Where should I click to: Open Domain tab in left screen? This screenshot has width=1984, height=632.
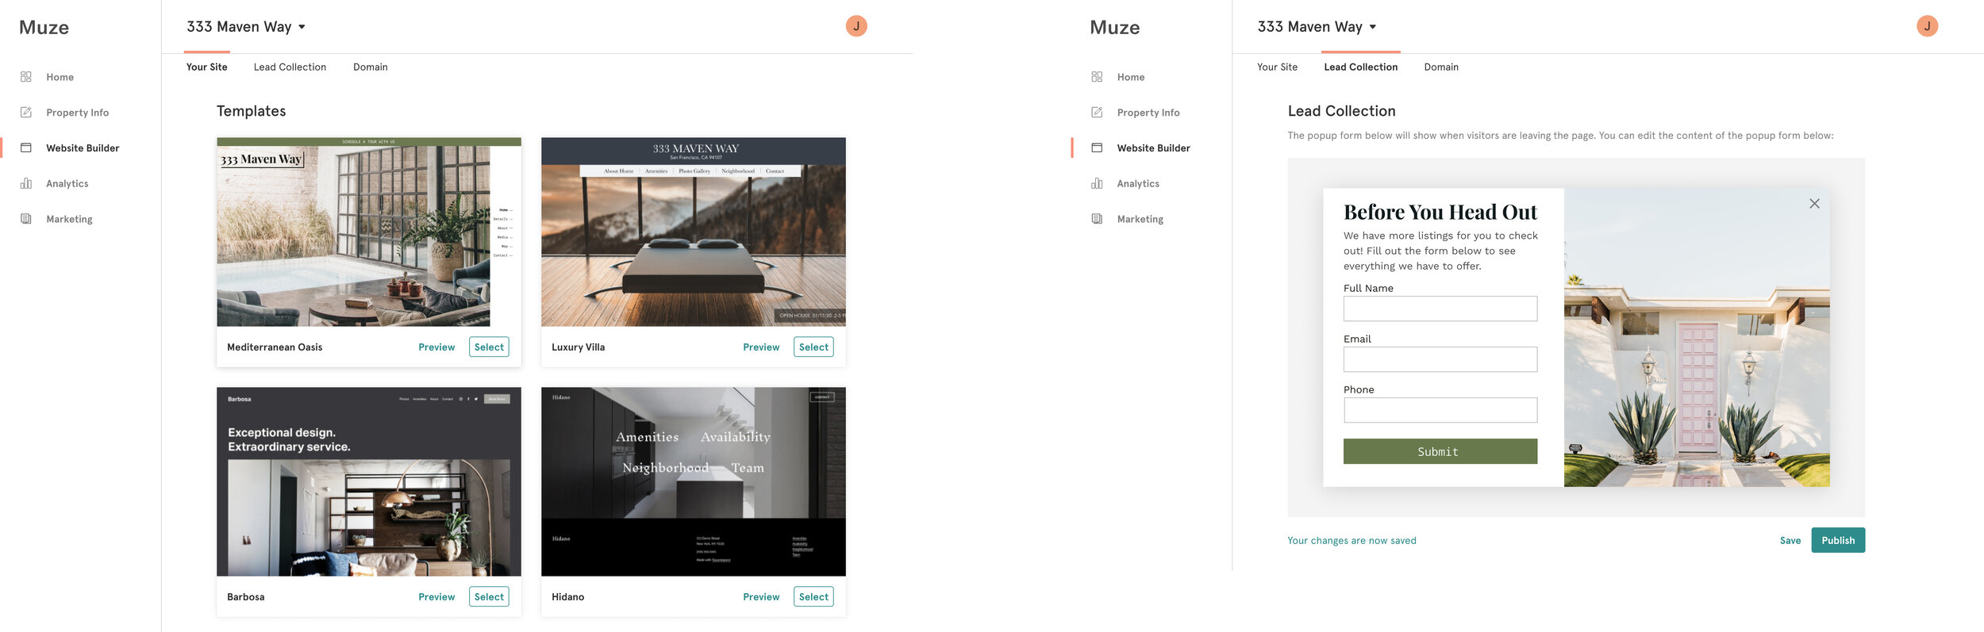pyautogui.click(x=371, y=67)
